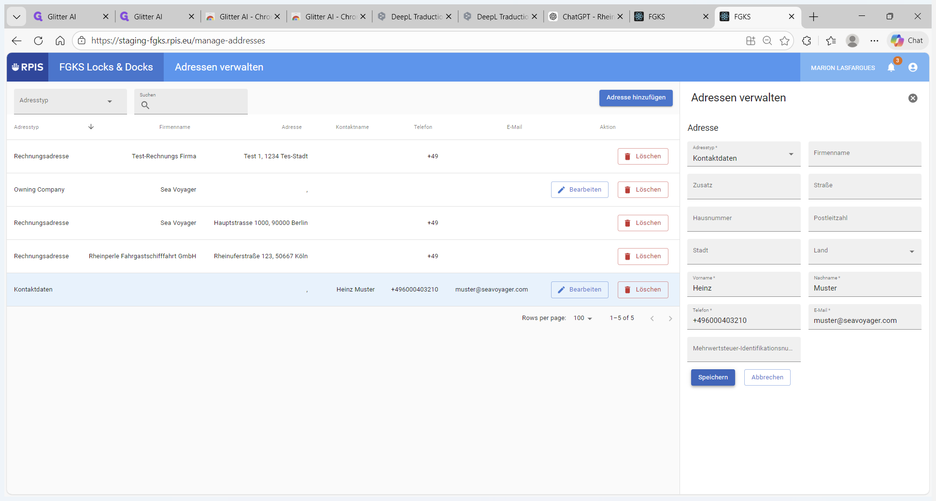The width and height of the screenshot is (936, 501).
Task: Go to previous page of table
Action: (652, 319)
